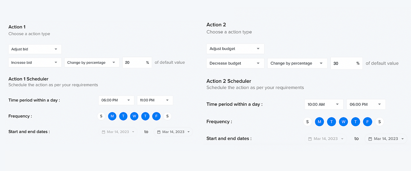Open the 11:00 PM end time dropdown
The width and height of the screenshot is (411, 171).
click(155, 100)
